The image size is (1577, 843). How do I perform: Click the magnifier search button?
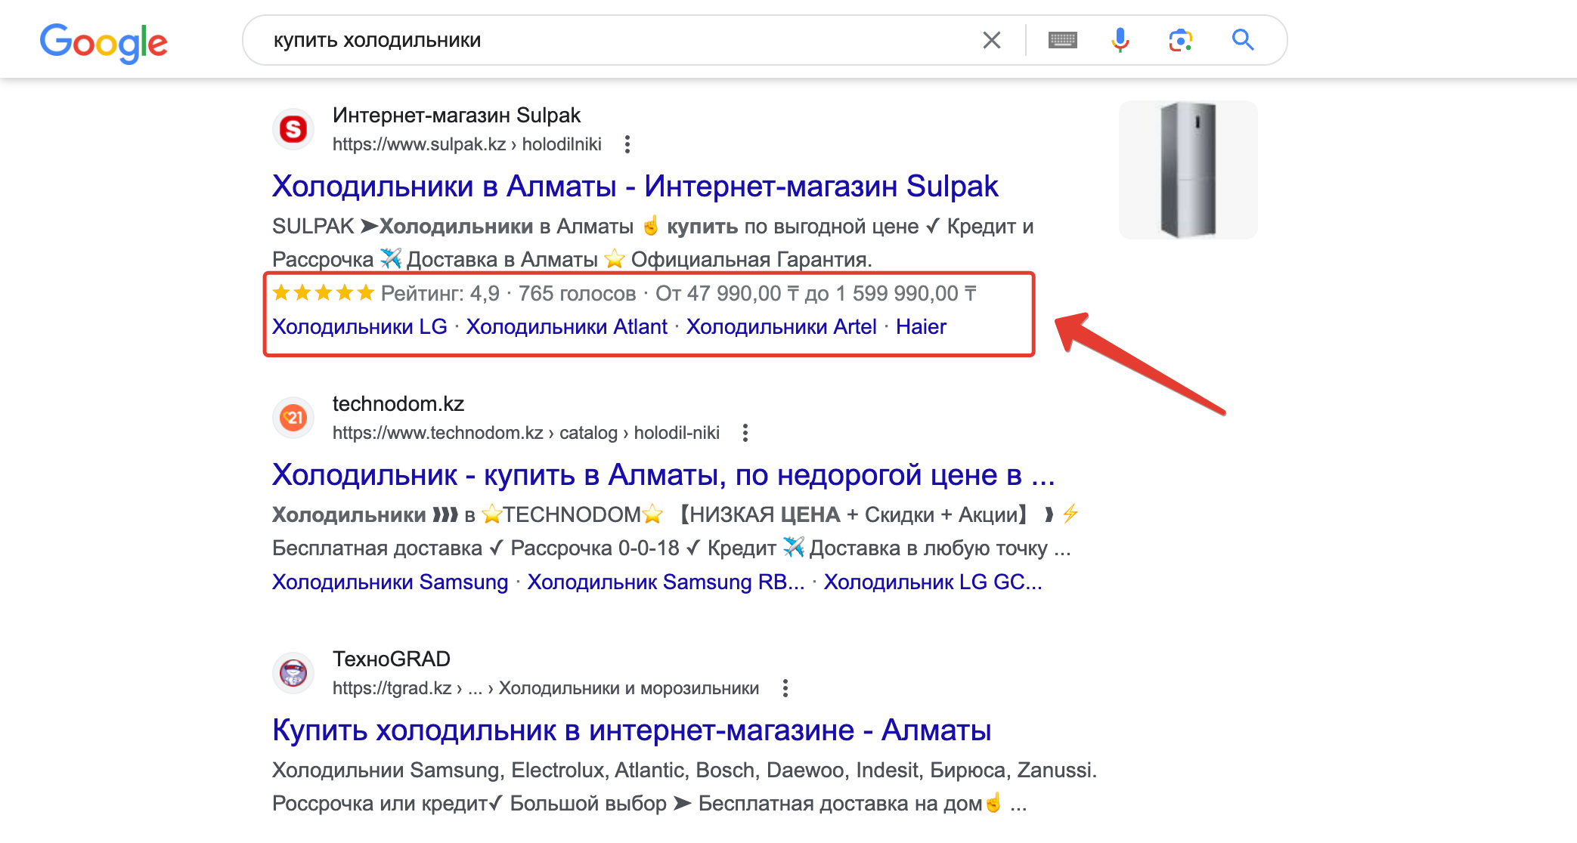[x=1243, y=40]
